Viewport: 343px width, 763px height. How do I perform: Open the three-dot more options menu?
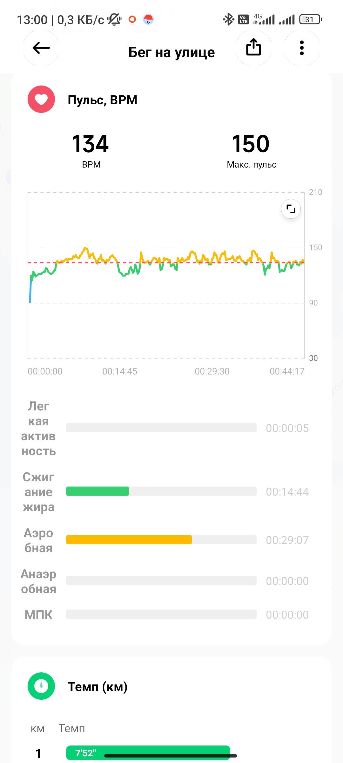pyautogui.click(x=302, y=48)
